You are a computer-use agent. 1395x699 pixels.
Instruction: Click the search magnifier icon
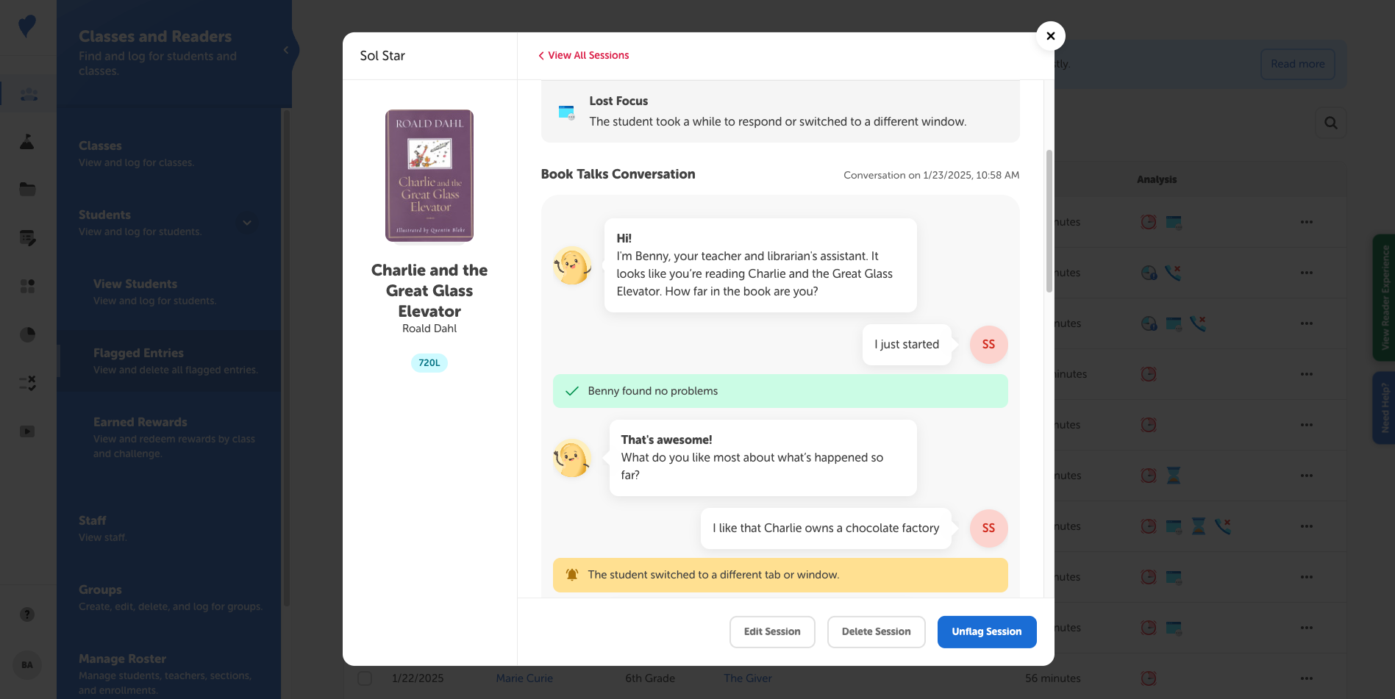(1331, 123)
